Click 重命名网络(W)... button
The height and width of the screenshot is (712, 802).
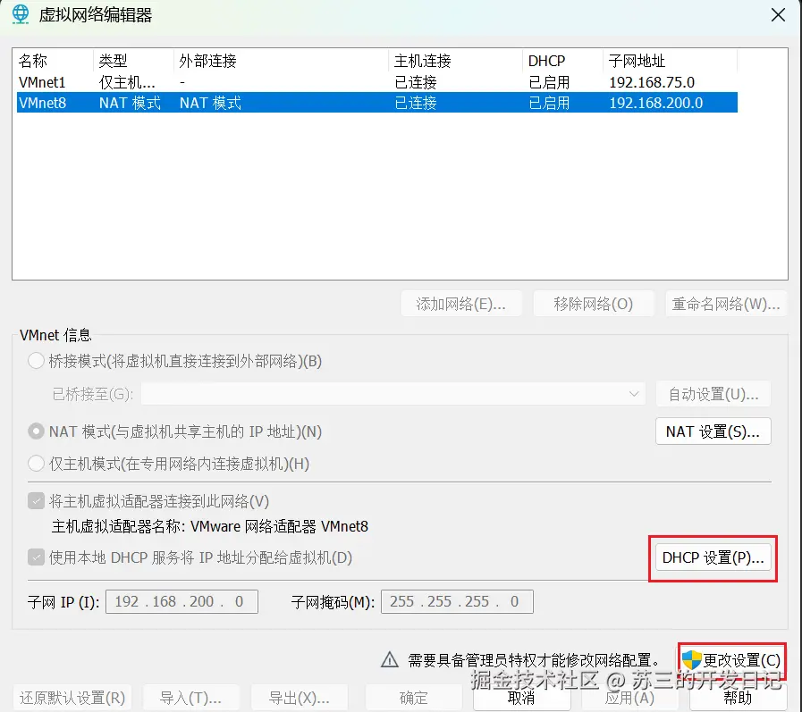coord(725,304)
